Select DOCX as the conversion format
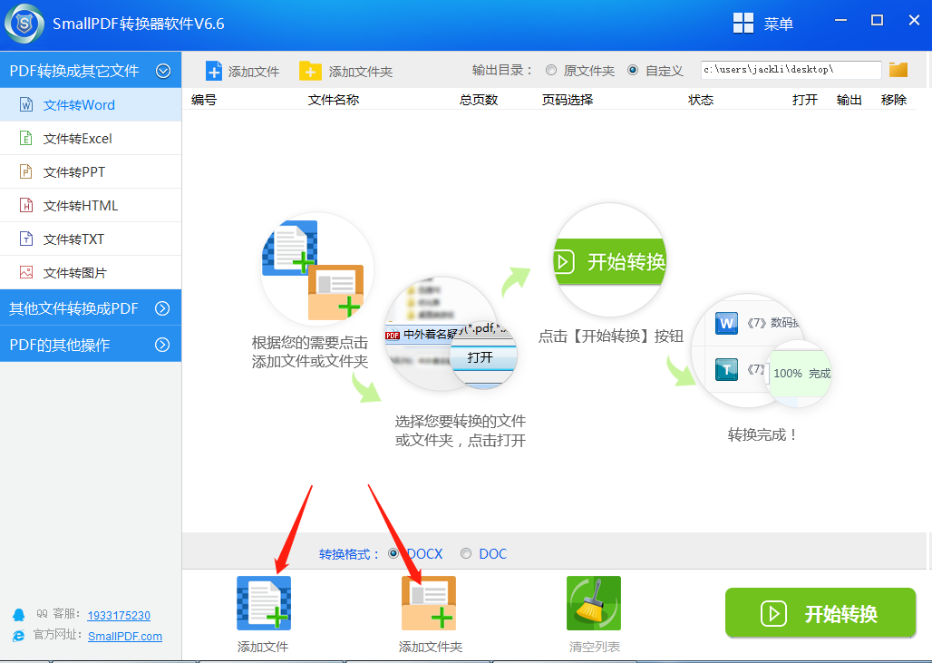This screenshot has width=932, height=663. point(396,553)
